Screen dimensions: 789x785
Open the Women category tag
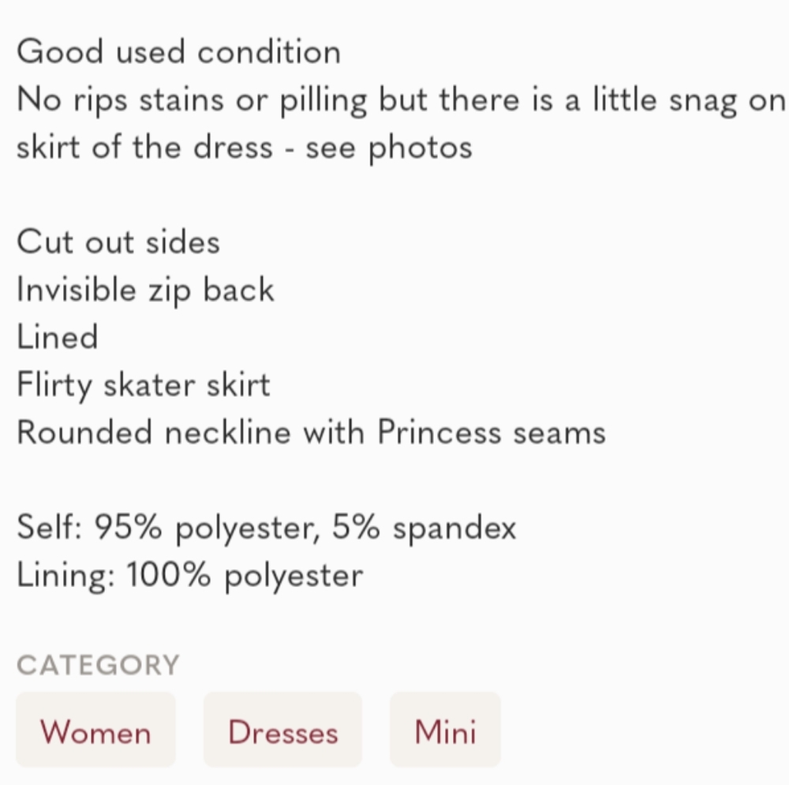pos(95,731)
